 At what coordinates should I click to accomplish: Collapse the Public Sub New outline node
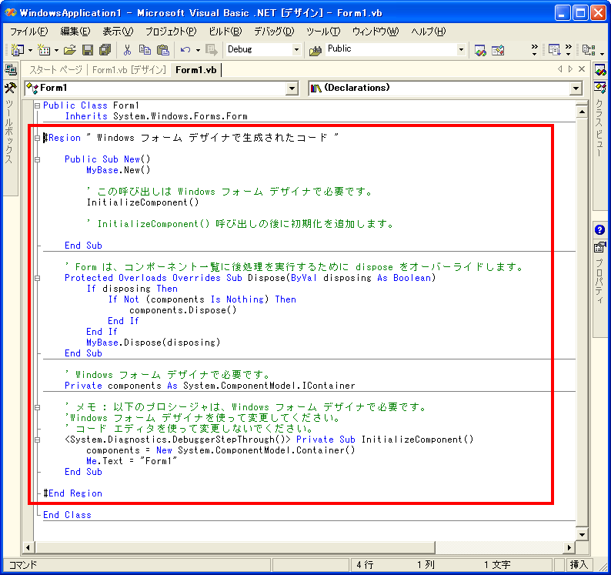[38, 159]
